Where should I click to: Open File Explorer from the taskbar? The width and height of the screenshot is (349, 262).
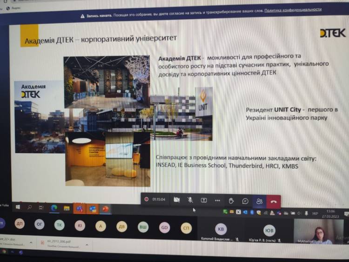point(67,208)
